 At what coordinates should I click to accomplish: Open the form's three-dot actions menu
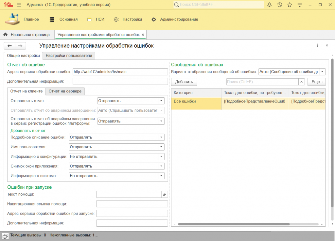tap(318, 46)
